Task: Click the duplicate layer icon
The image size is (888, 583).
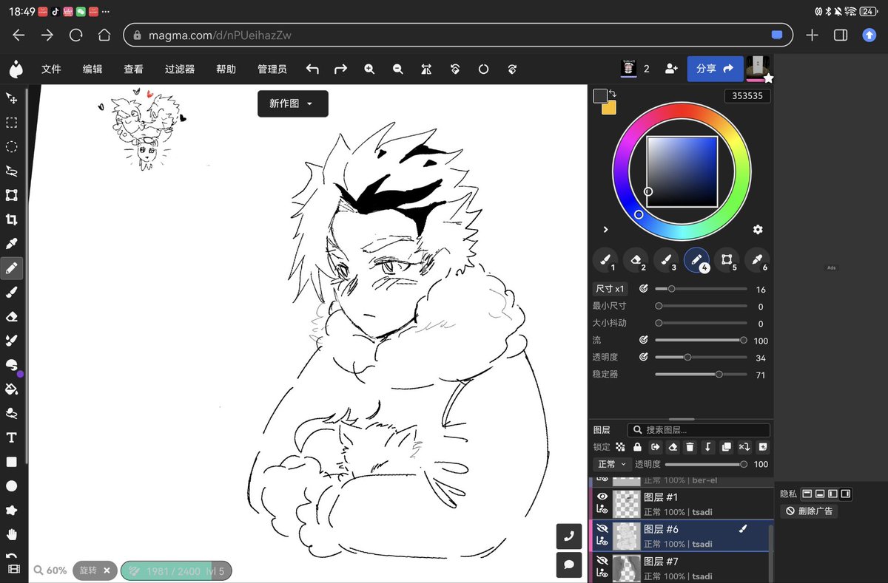Action: (726, 447)
